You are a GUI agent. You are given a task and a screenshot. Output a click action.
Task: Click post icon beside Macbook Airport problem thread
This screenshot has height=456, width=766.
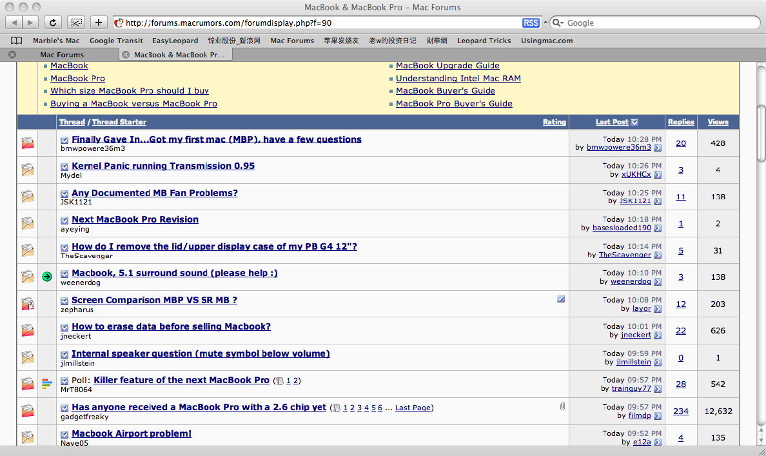point(64,435)
